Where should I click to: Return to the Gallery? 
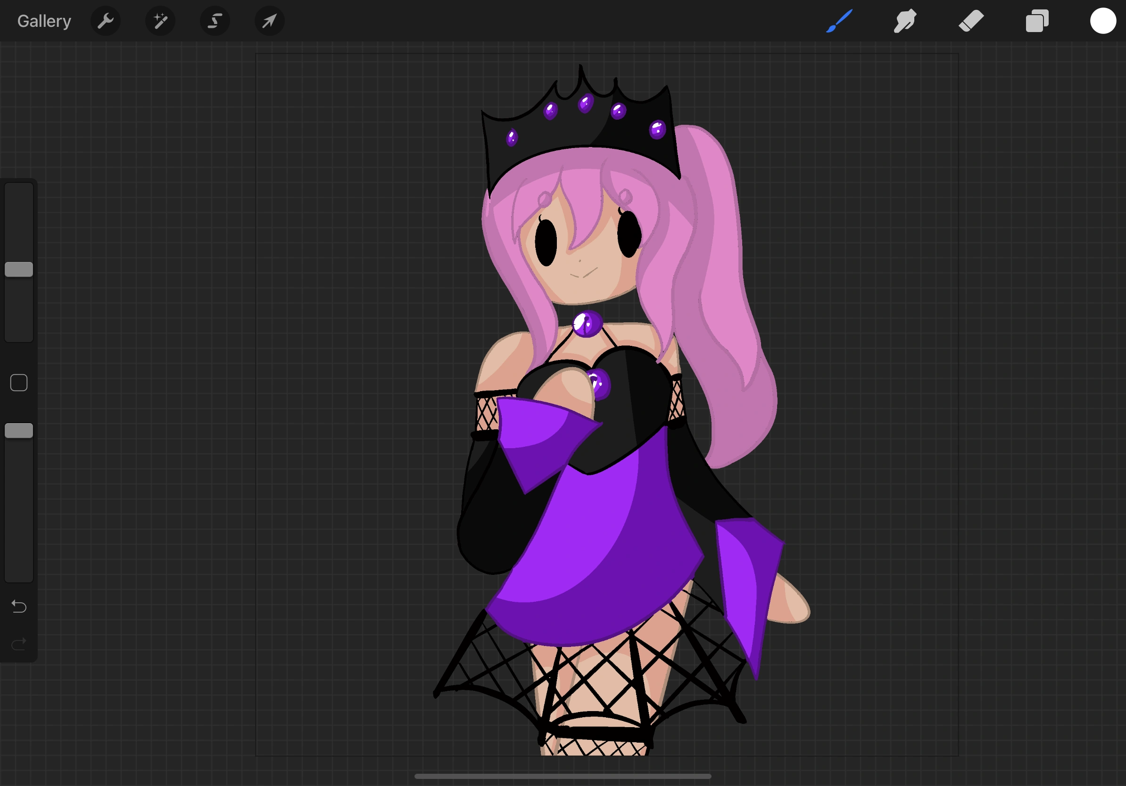tap(44, 21)
